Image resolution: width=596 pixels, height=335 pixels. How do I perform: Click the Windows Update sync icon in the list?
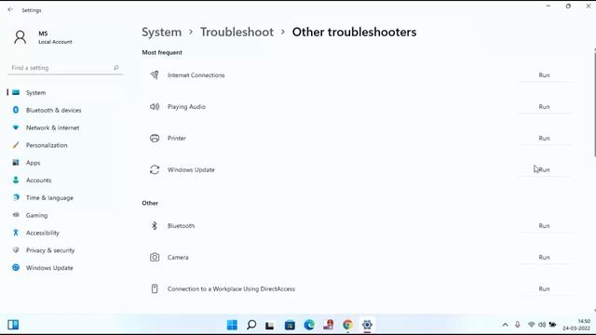click(x=155, y=169)
